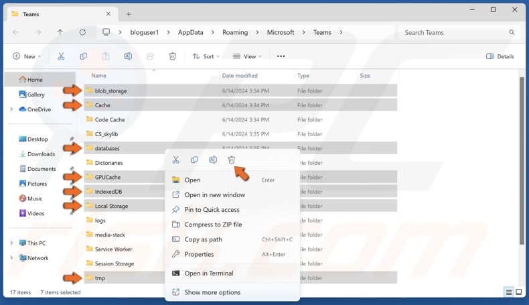
Task: Navigate to bloguser1 in the breadcrumb
Action: [145, 32]
